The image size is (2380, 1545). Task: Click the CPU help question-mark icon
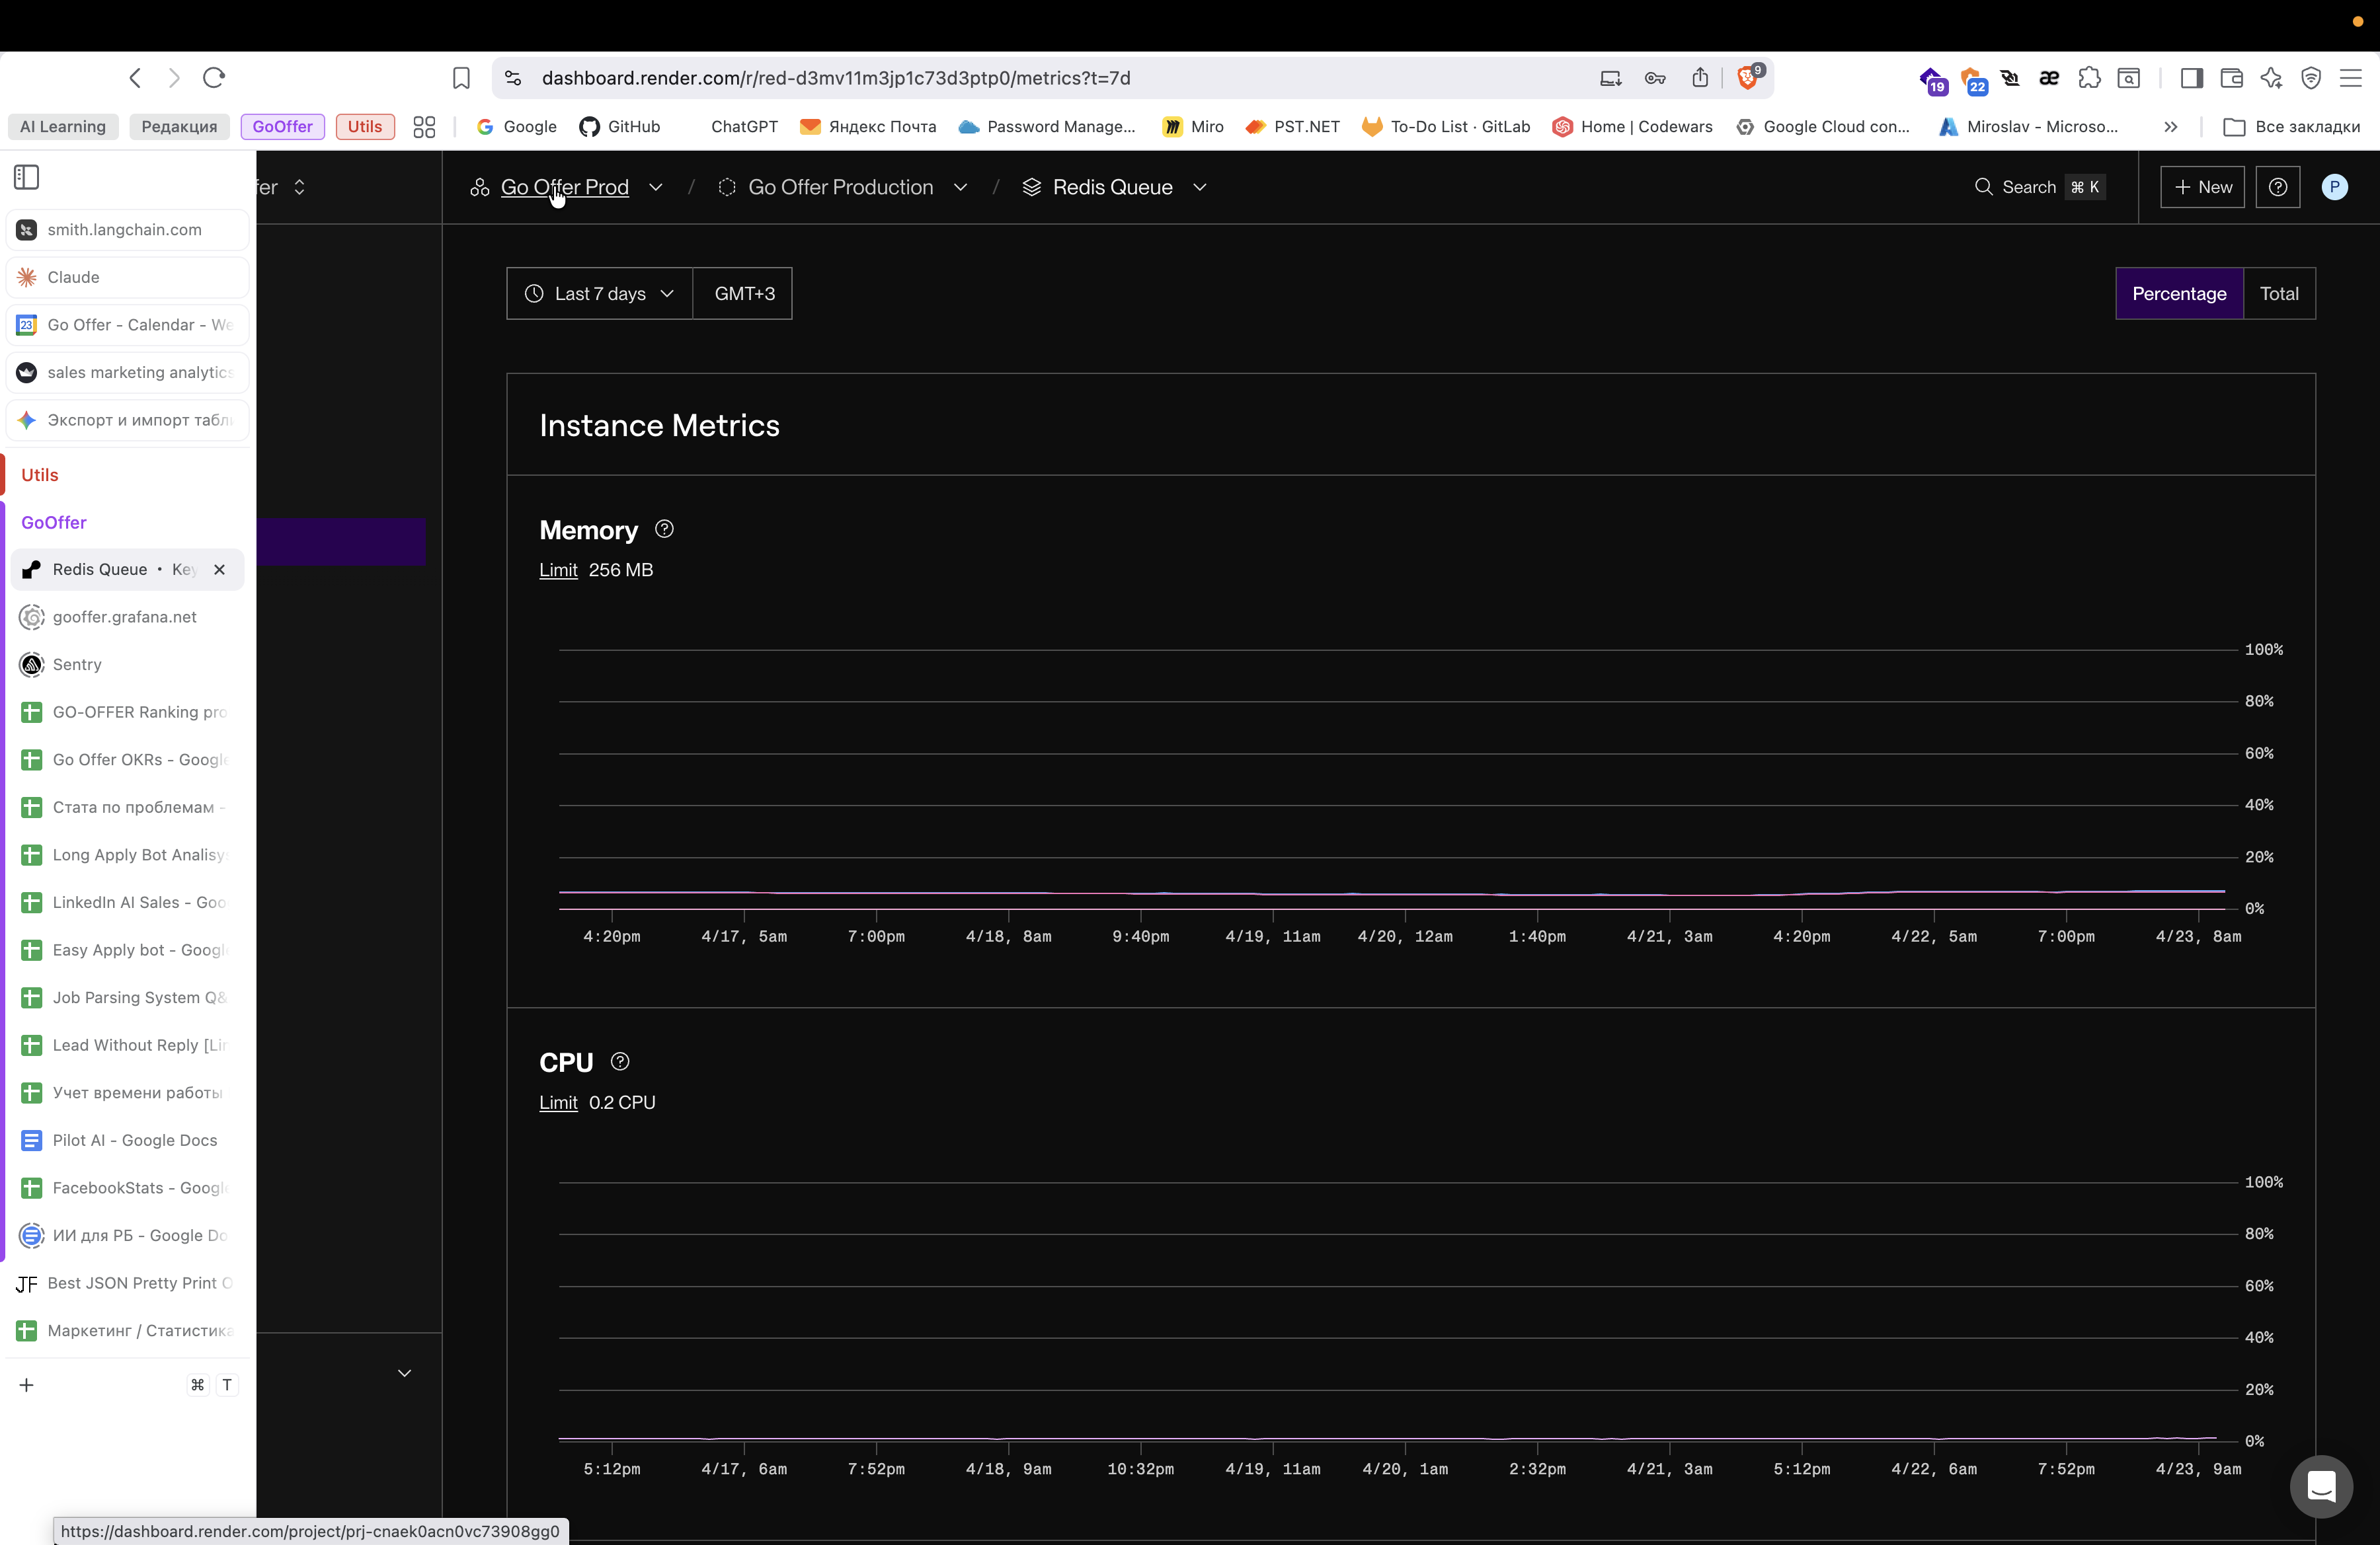[620, 1061]
